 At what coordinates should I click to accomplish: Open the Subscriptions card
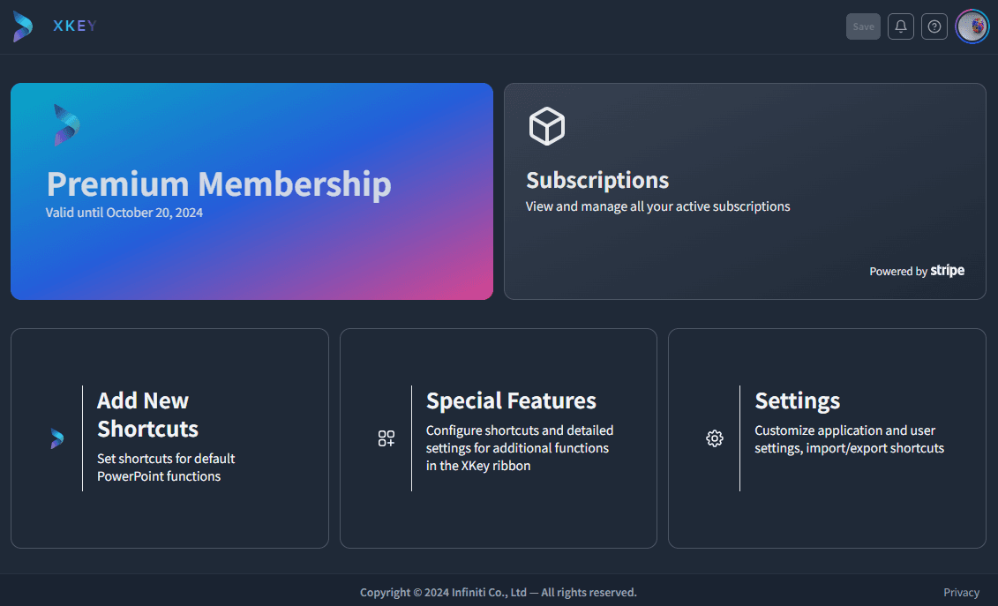pyautogui.click(x=745, y=191)
